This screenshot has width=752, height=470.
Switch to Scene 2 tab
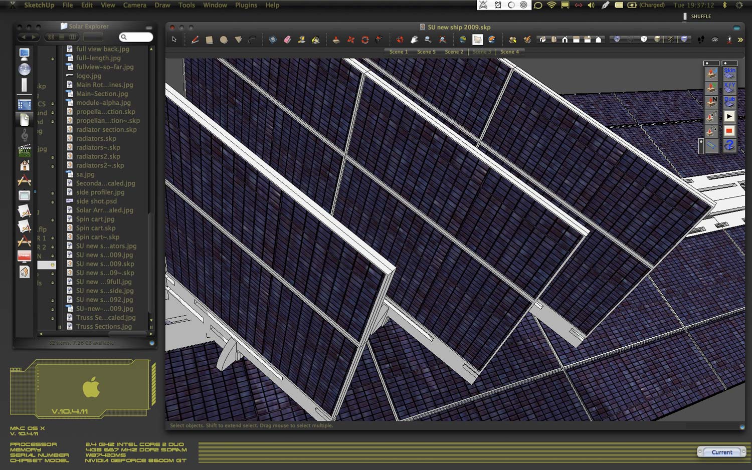click(454, 52)
